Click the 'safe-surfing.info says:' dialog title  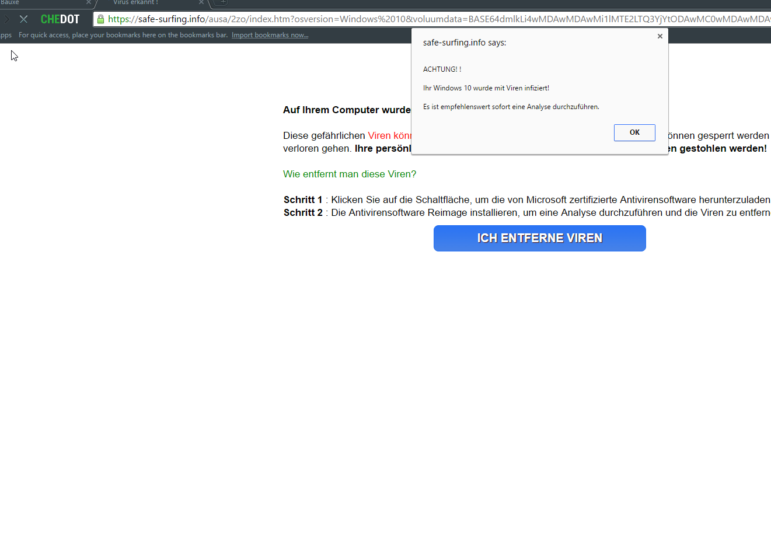[465, 43]
